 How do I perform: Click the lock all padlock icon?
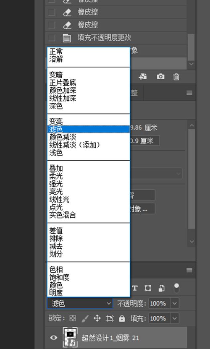pos(122,318)
